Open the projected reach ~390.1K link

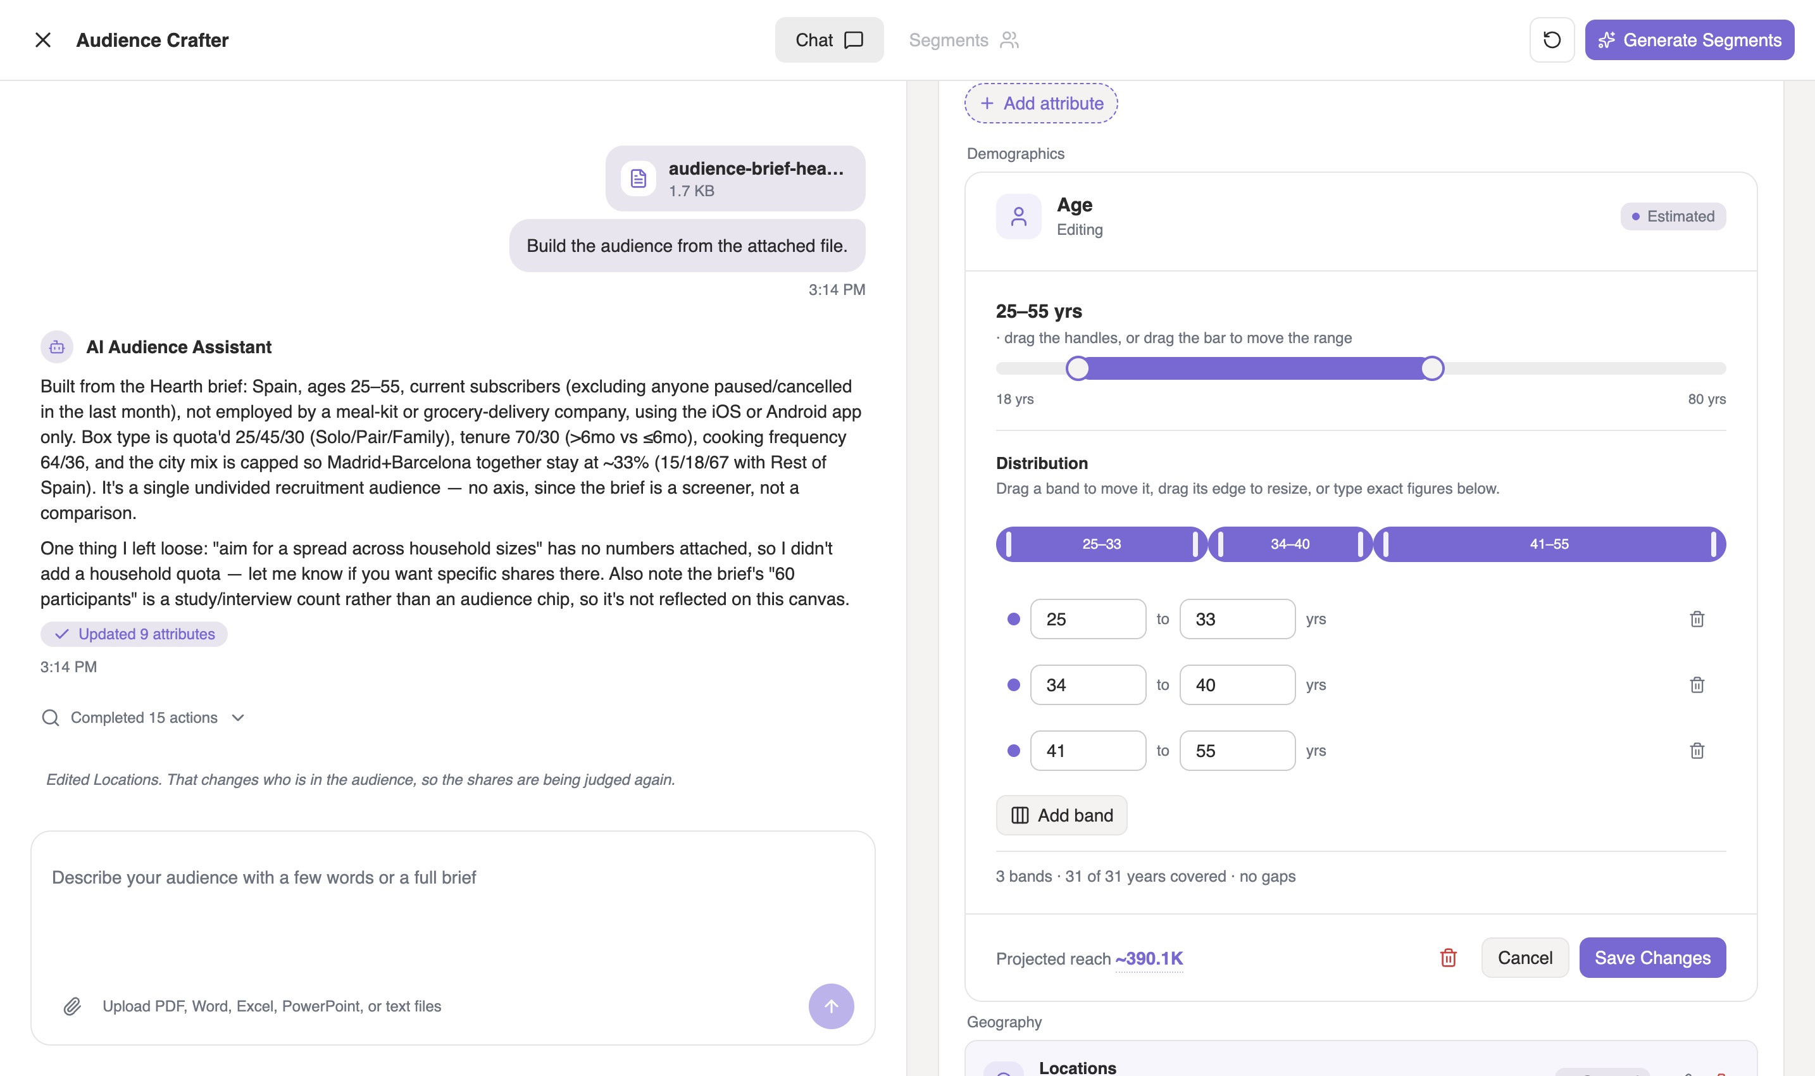coord(1149,958)
